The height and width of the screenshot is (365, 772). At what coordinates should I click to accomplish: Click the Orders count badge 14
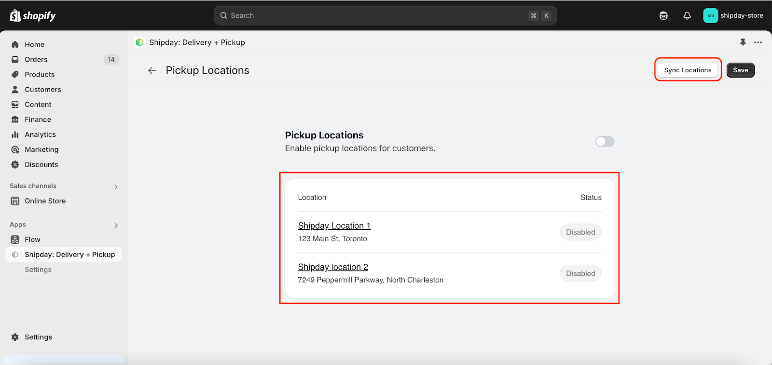click(x=111, y=59)
